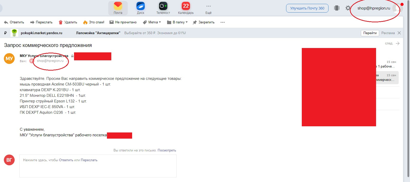Click the line ПК DEXPT Aquilon O236
The width and height of the screenshot is (410, 182).
48,112
